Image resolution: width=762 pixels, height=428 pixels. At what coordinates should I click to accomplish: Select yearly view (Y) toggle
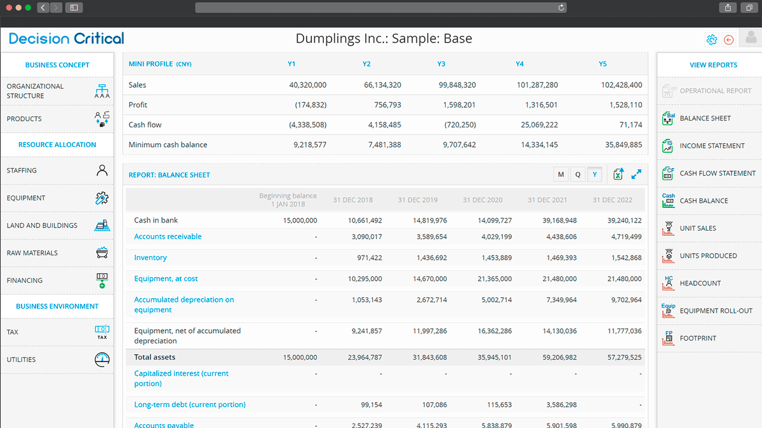click(x=595, y=174)
